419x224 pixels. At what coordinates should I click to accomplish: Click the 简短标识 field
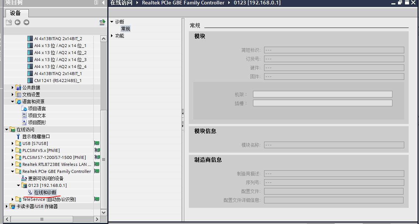click(334, 50)
